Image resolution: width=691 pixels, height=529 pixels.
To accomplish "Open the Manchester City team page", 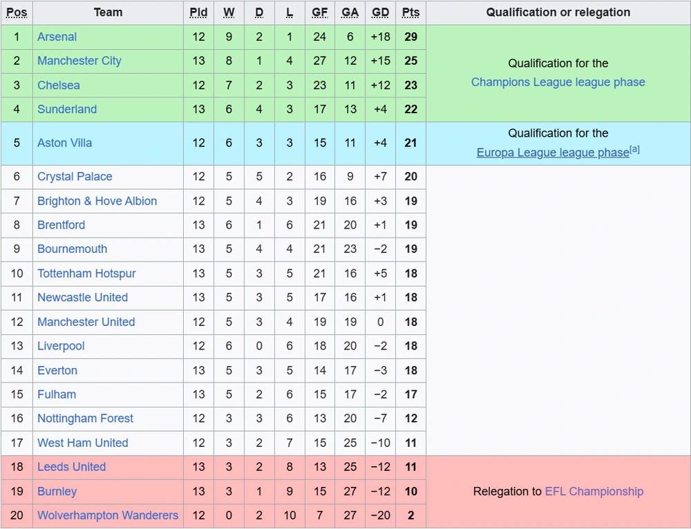I will pos(79,61).
